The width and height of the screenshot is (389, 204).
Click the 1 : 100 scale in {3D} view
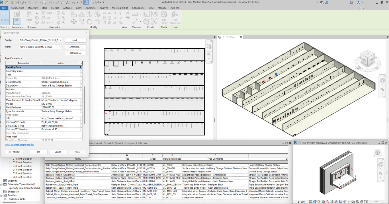[x=301, y=202]
